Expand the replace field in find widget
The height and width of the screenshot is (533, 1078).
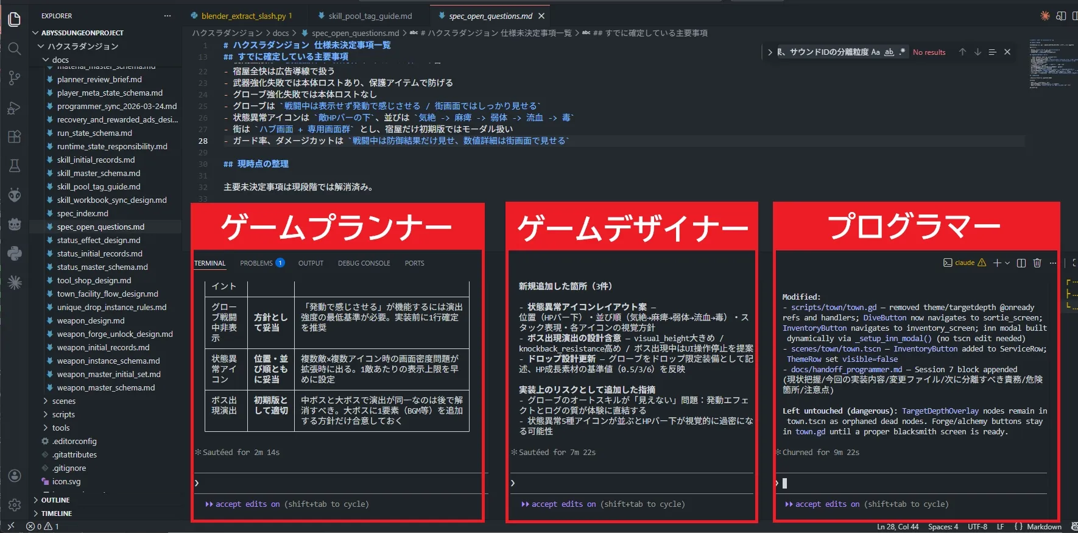tap(770, 52)
